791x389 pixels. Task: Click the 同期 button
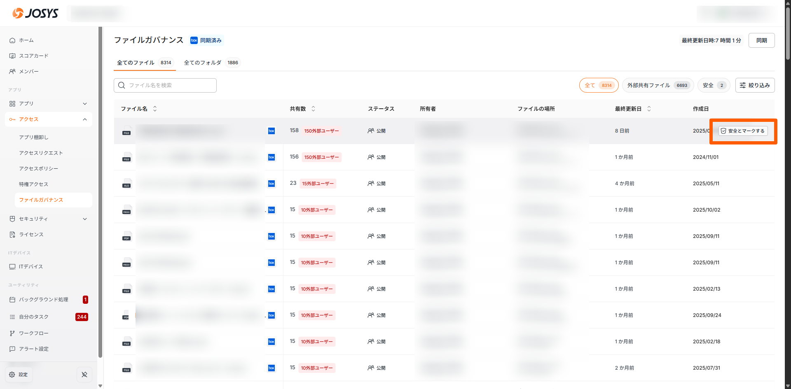click(761, 40)
